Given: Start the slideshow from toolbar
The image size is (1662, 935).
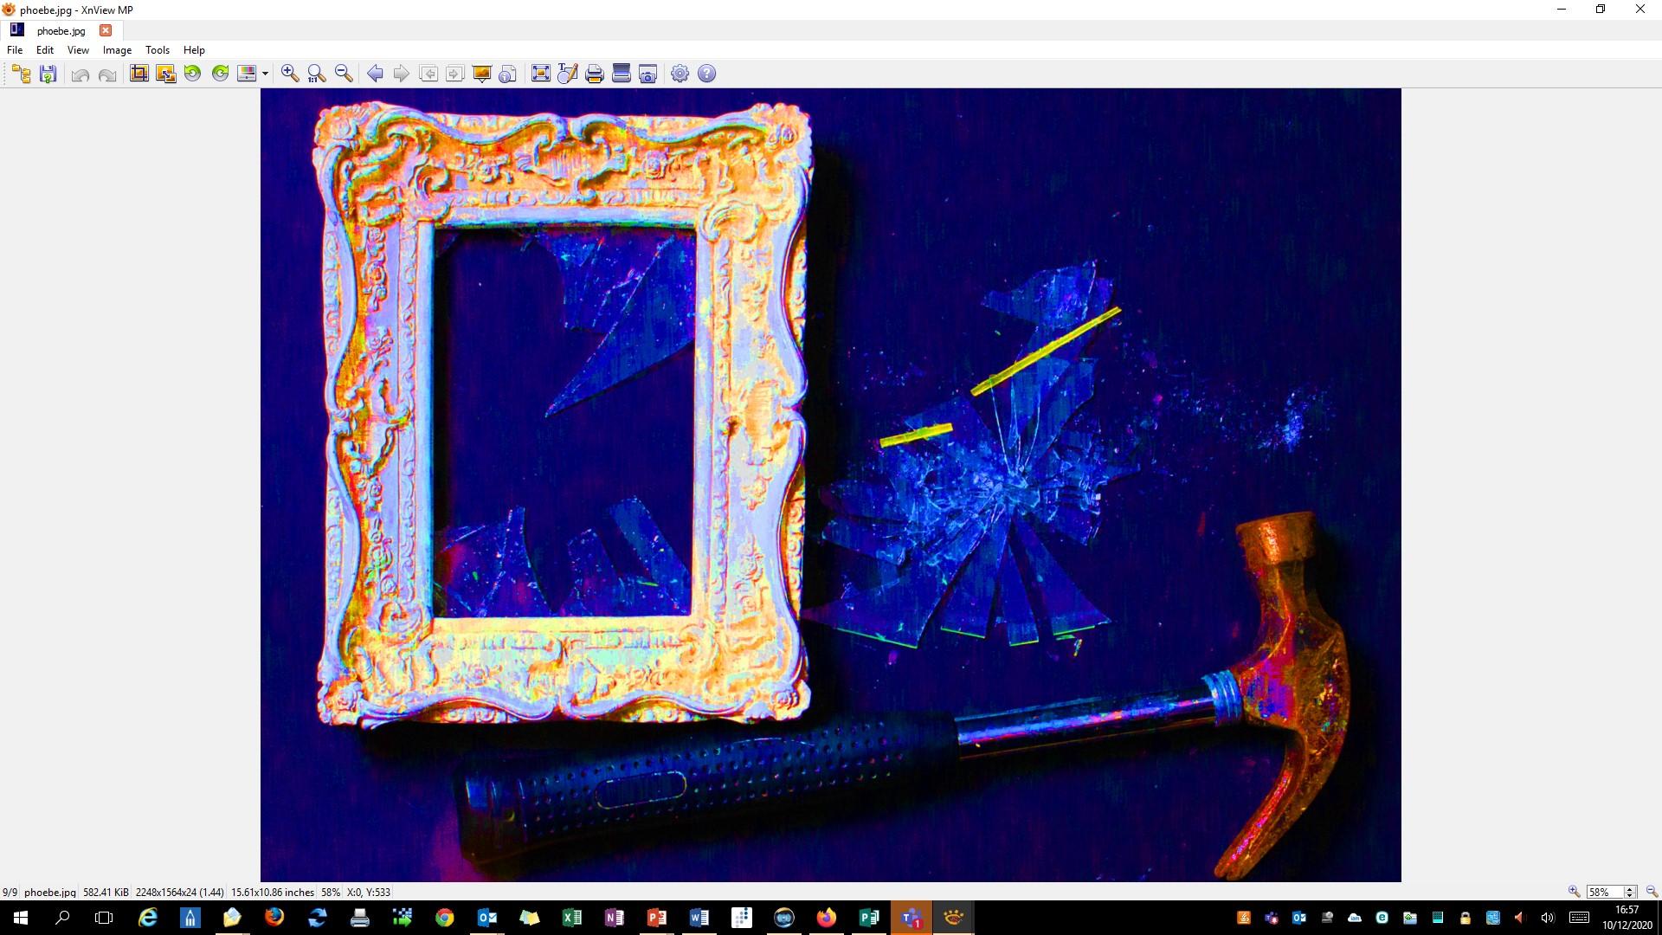Looking at the screenshot, I should point(482,74).
